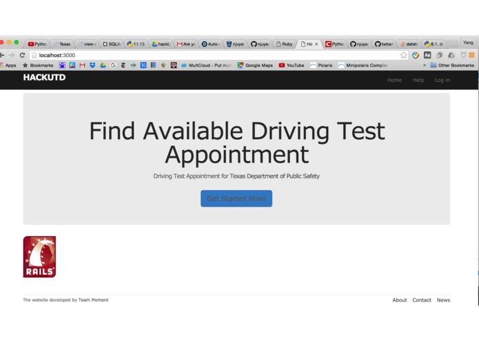Click the Get Started Now! button
The height and width of the screenshot is (340, 479).
(x=236, y=198)
